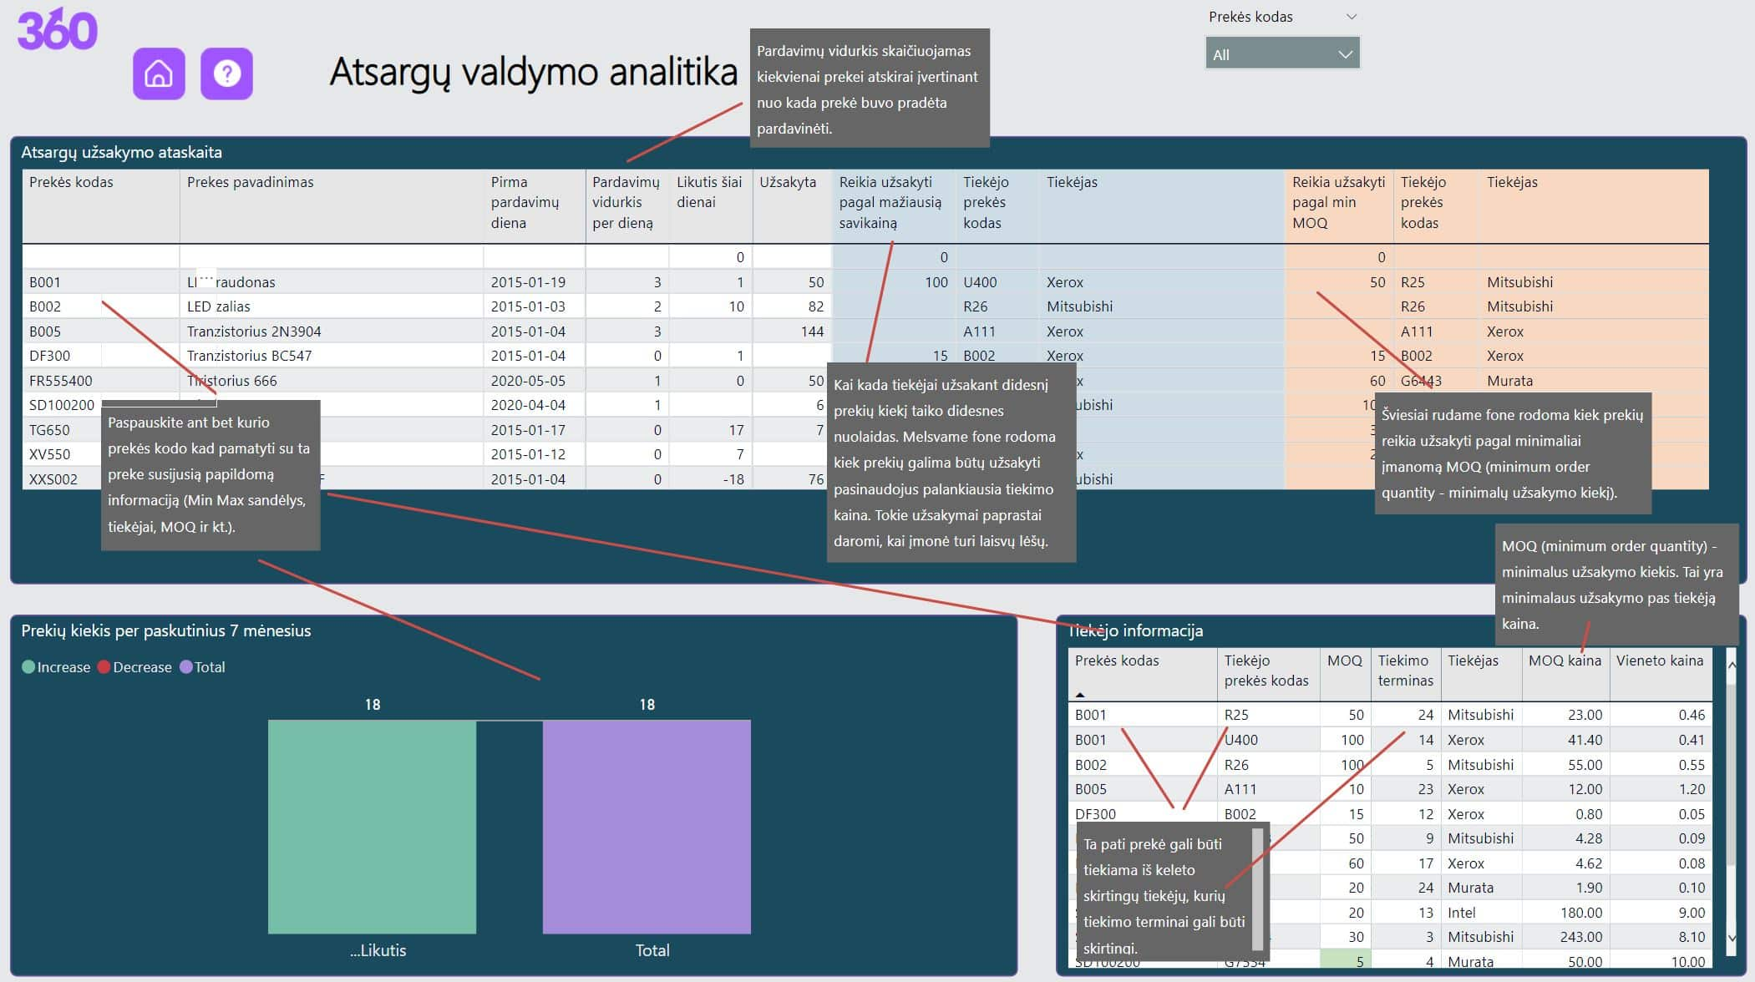Viewport: 1755px width, 982px height.
Task: Click the 360 logo
Action: (x=57, y=29)
